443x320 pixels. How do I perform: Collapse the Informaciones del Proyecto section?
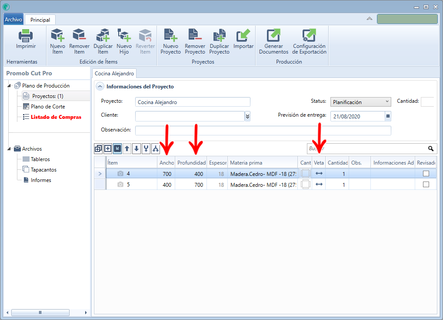pos(100,87)
